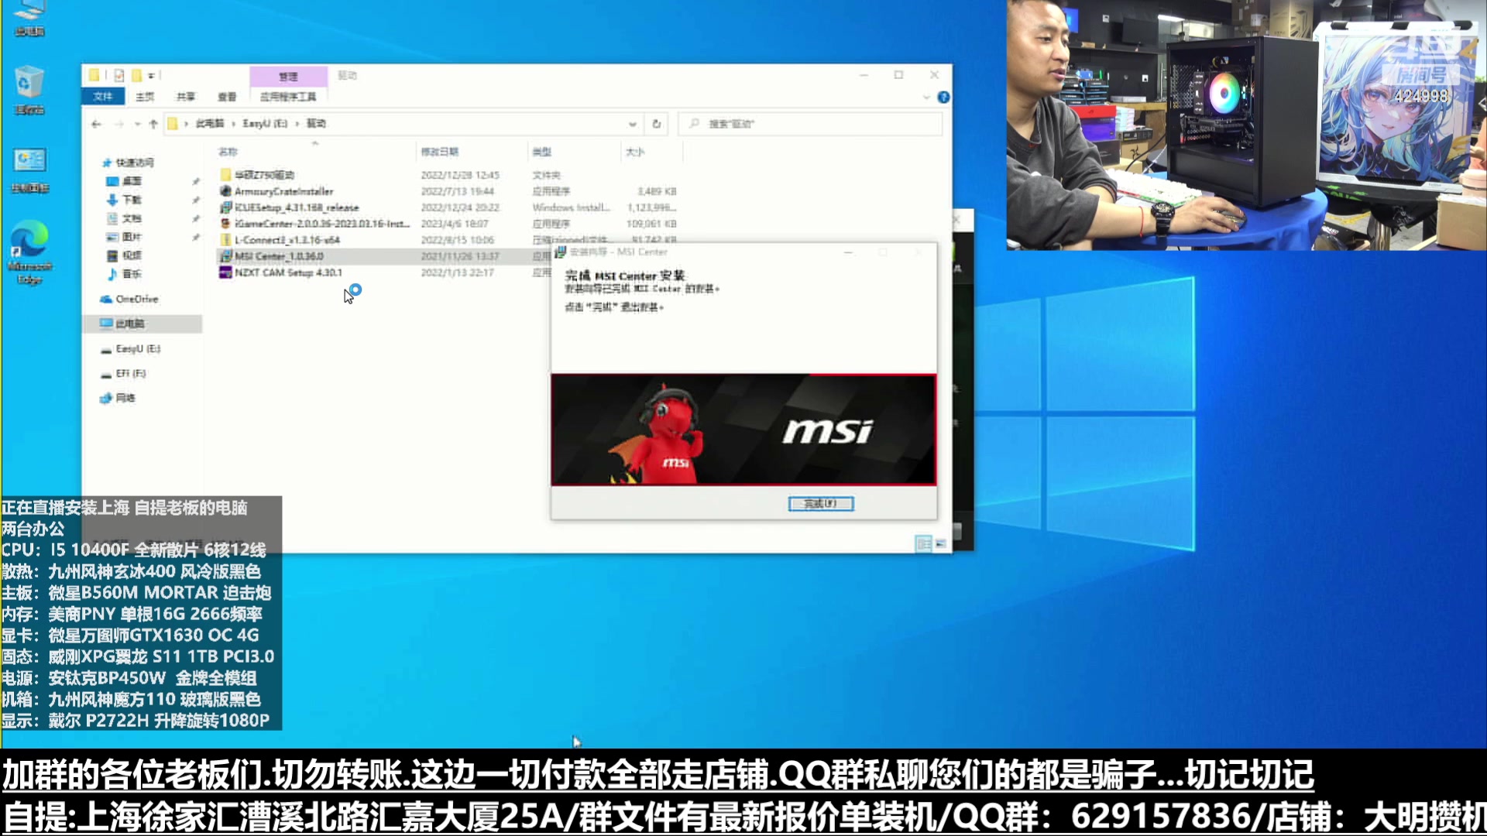Select the NZXT CAM Setup 4.30.1 icon

pyautogui.click(x=226, y=272)
